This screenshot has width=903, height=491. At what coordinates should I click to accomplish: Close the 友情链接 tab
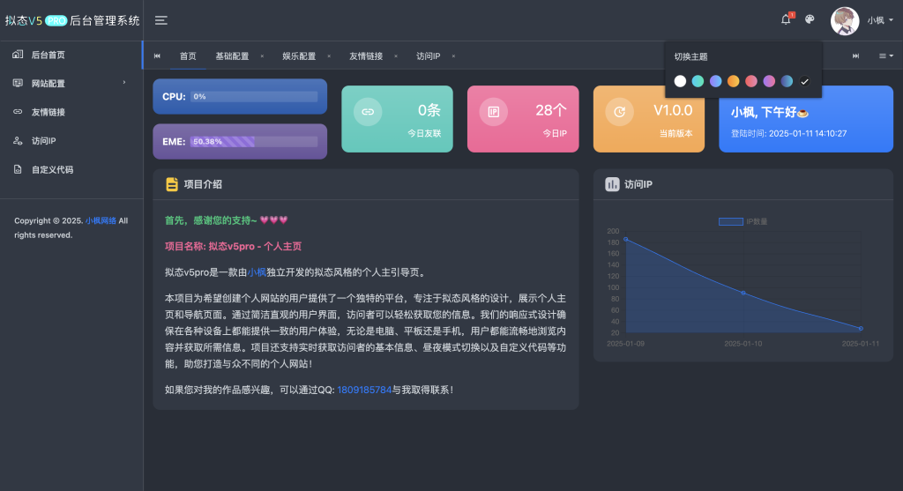point(396,56)
